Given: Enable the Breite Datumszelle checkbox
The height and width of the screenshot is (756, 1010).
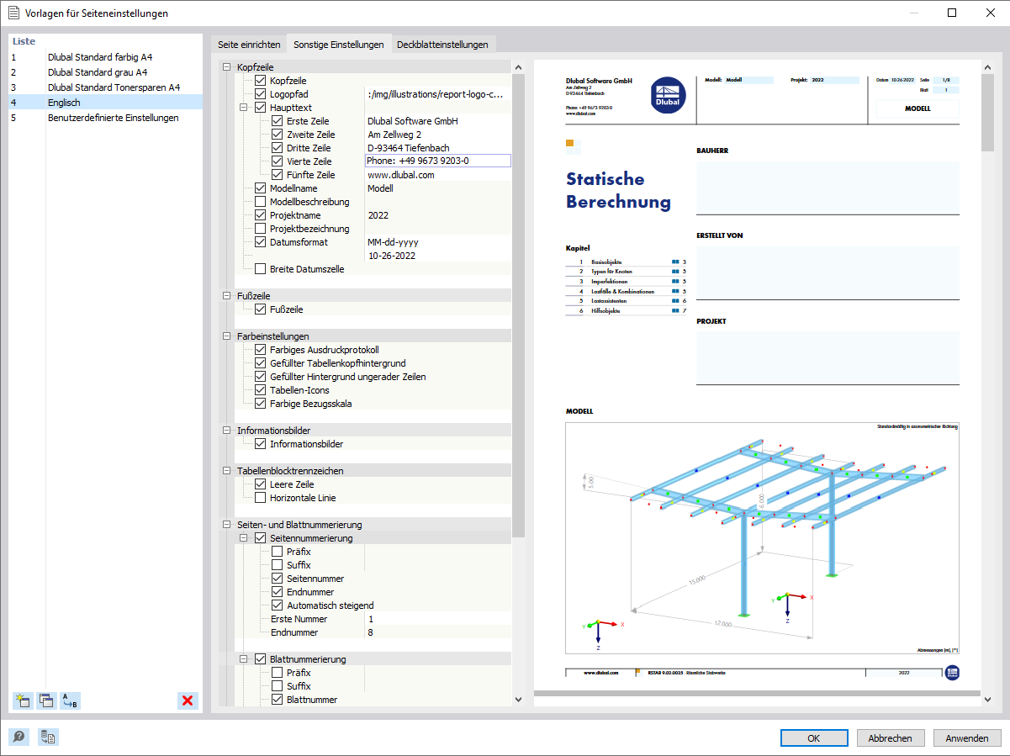Looking at the screenshot, I should 261,269.
